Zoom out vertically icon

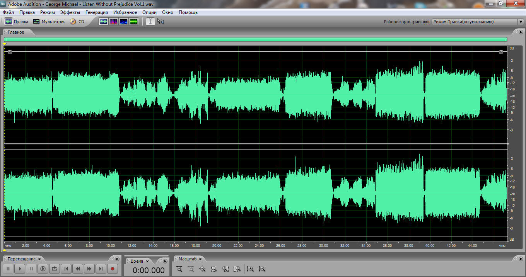pyautogui.click(x=262, y=269)
